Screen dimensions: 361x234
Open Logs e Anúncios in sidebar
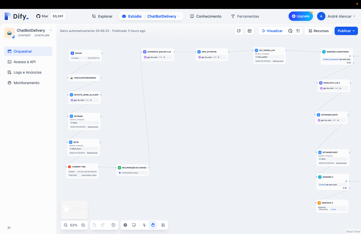coord(28,72)
